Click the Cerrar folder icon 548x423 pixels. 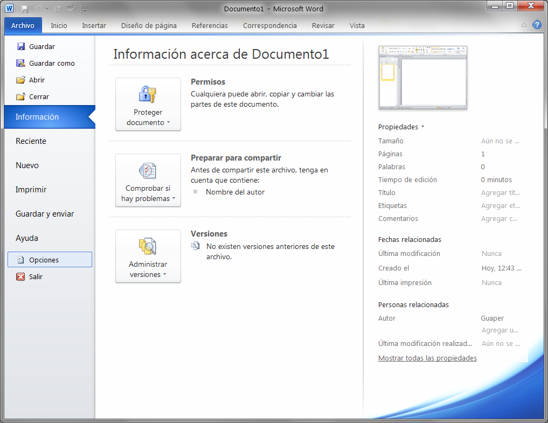(21, 96)
